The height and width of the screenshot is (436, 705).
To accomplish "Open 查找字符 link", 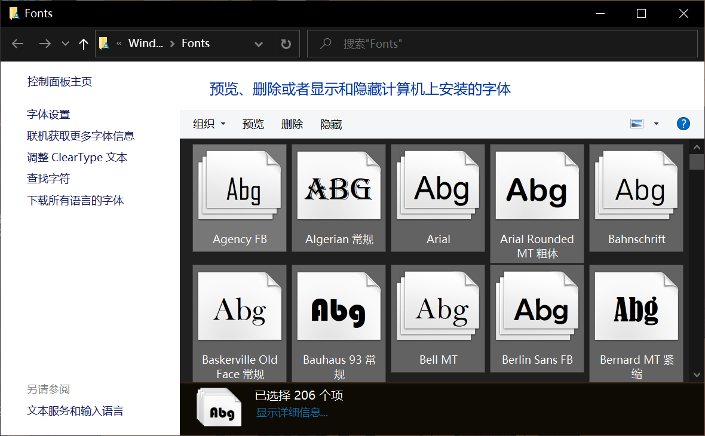I will 48,179.
